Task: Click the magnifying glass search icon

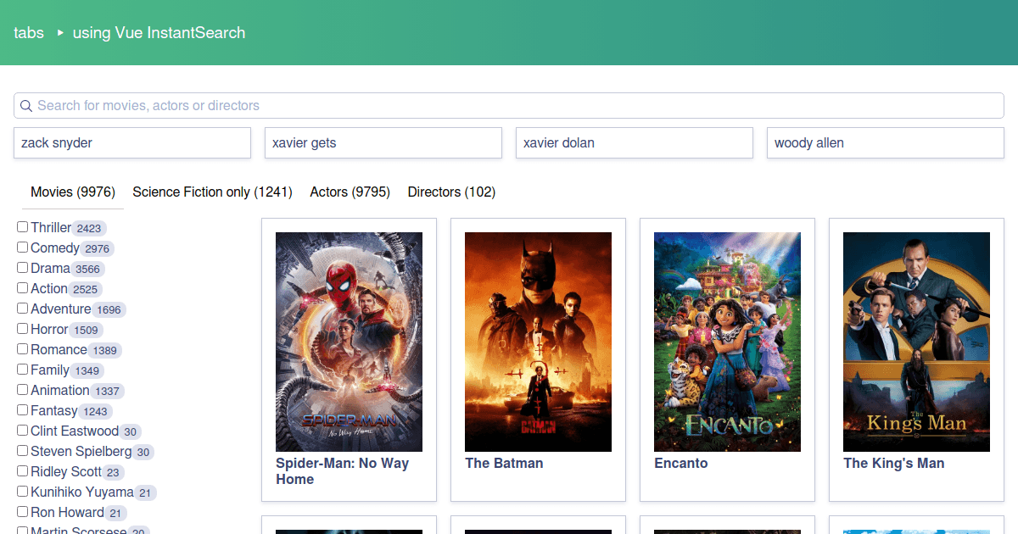Action: pyautogui.click(x=26, y=105)
